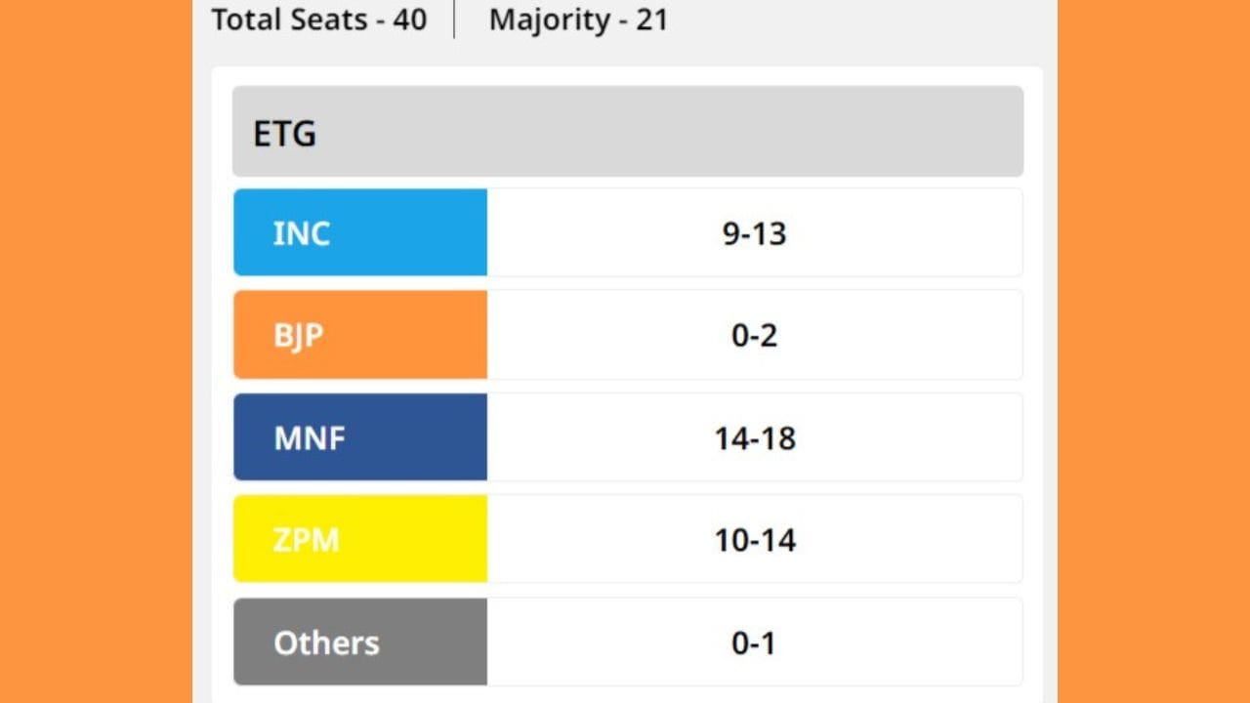Click INC seat projection 9-13
The width and height of the screenshot is (1250, 703).
point(754,233)
